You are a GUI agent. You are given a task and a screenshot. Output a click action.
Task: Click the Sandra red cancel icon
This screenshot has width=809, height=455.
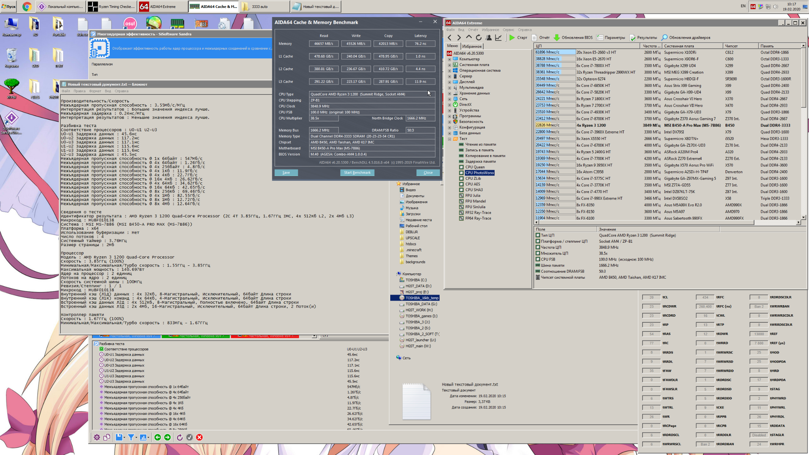coord(200,437)
